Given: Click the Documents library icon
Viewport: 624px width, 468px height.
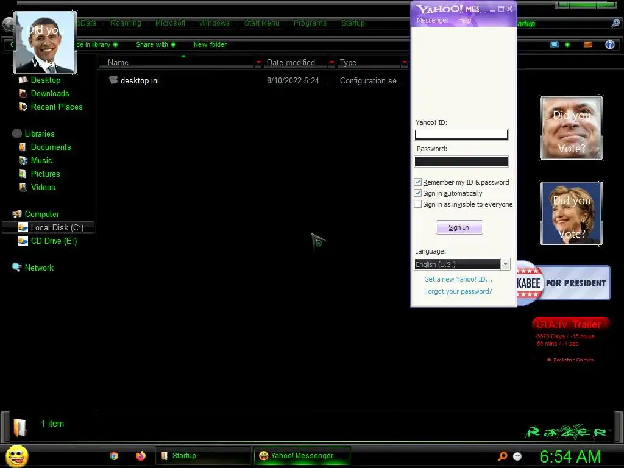Looking at the screenshot, I should (x=23, y=147).
